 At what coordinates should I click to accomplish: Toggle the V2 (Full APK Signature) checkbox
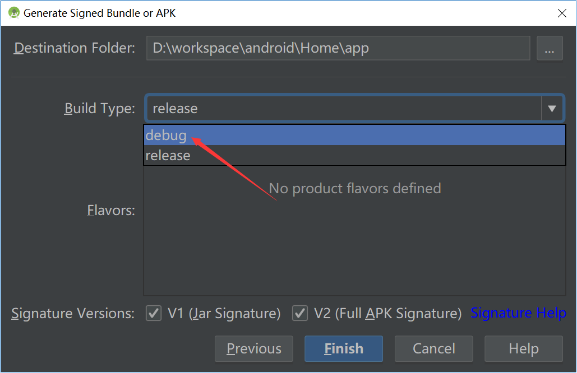(301, 313)
